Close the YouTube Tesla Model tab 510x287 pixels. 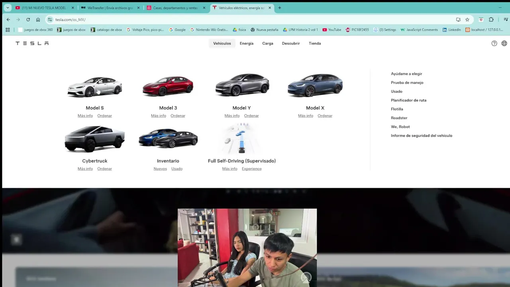point(73,8)
